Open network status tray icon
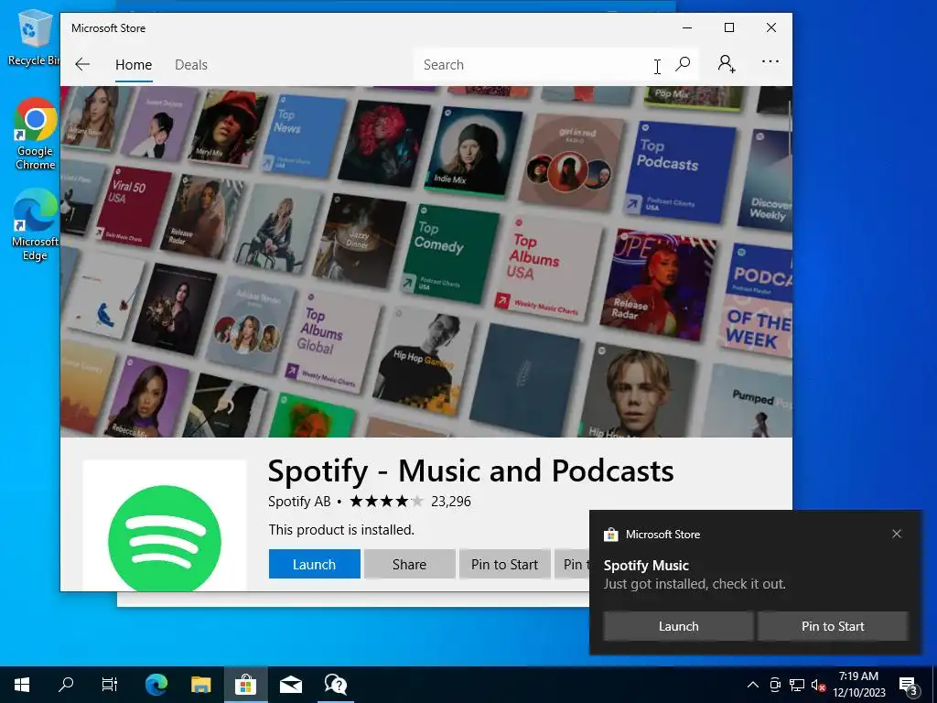The height and width of the screenshot is (703, 937). click(797, 685)
